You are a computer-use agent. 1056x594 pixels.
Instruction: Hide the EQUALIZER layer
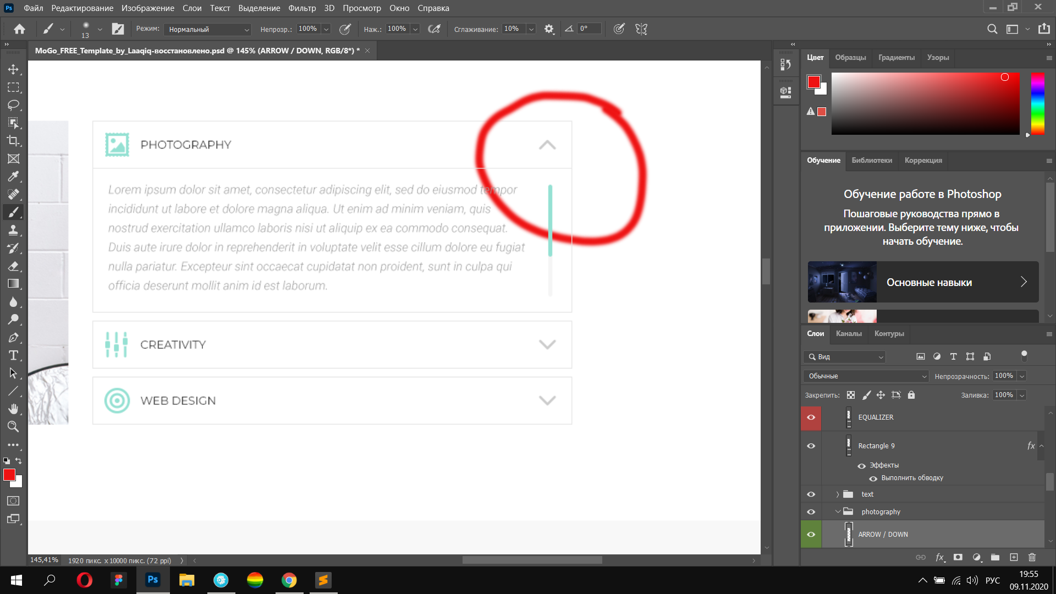pos(811,417)
